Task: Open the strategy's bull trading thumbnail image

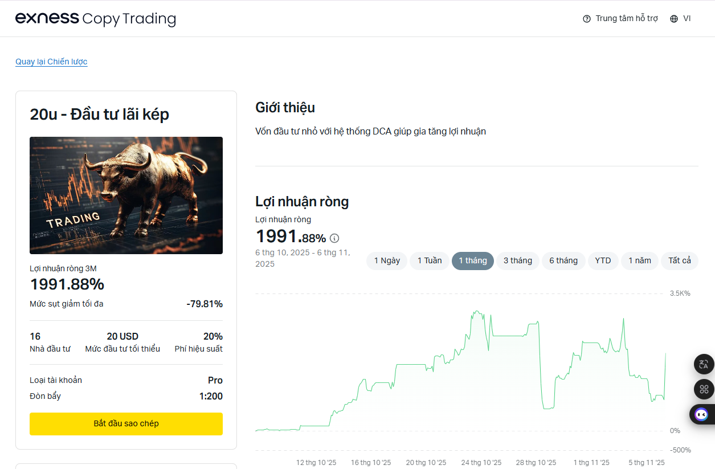Action: pyautogui.click(x=126, y=195)
